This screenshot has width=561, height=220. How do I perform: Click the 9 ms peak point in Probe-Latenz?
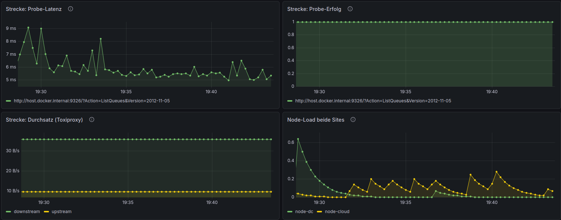[x=28, y=27]
